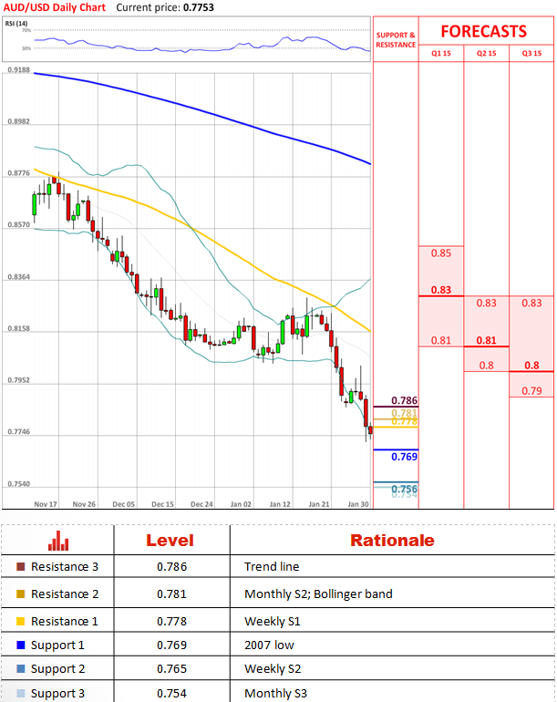The width and height of the screenshot is (557, 702).
Task: Click the Resistance 3 maroon color swatch
Action: tap(21, 567)
